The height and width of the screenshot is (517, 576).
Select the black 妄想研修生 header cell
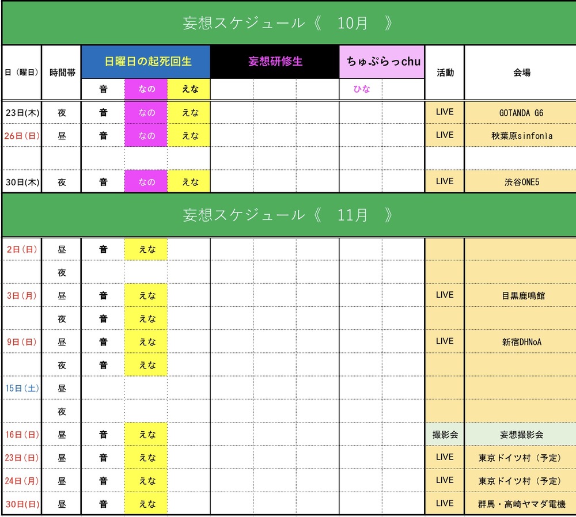point(275,62)
